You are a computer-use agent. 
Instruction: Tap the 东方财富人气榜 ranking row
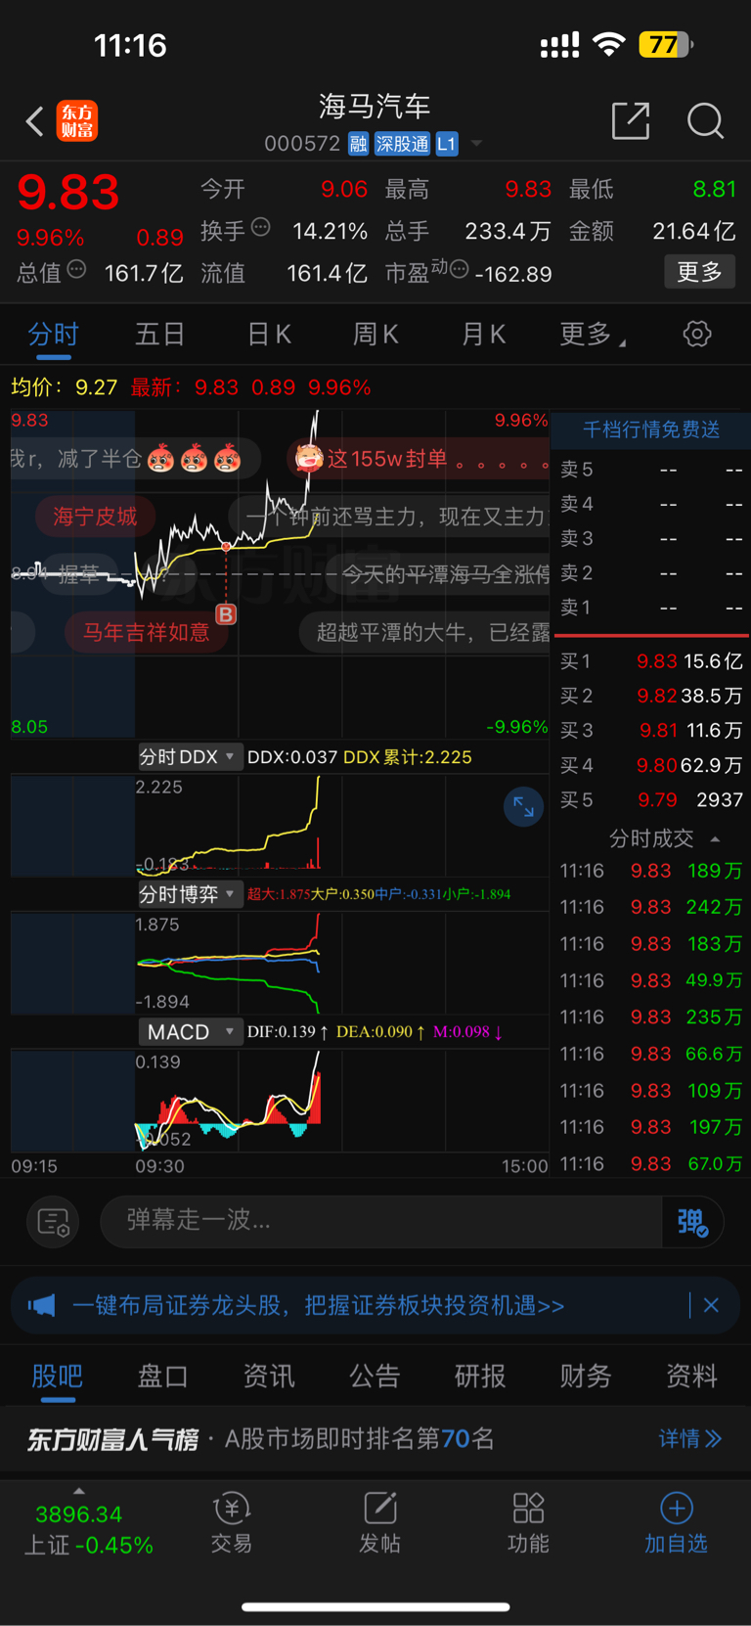coord(375,1438)
